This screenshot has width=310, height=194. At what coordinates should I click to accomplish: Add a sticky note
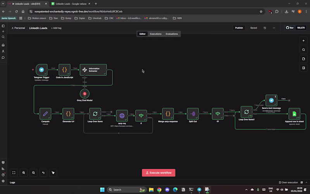point(303,59)
